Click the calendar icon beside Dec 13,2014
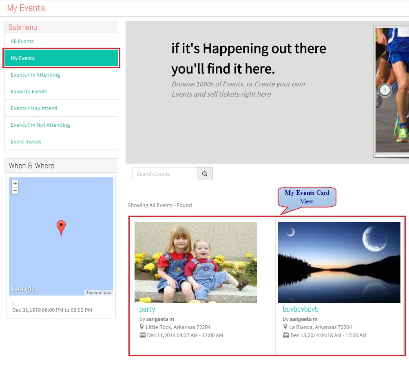 pyautogui.click(x=286, y=335)
